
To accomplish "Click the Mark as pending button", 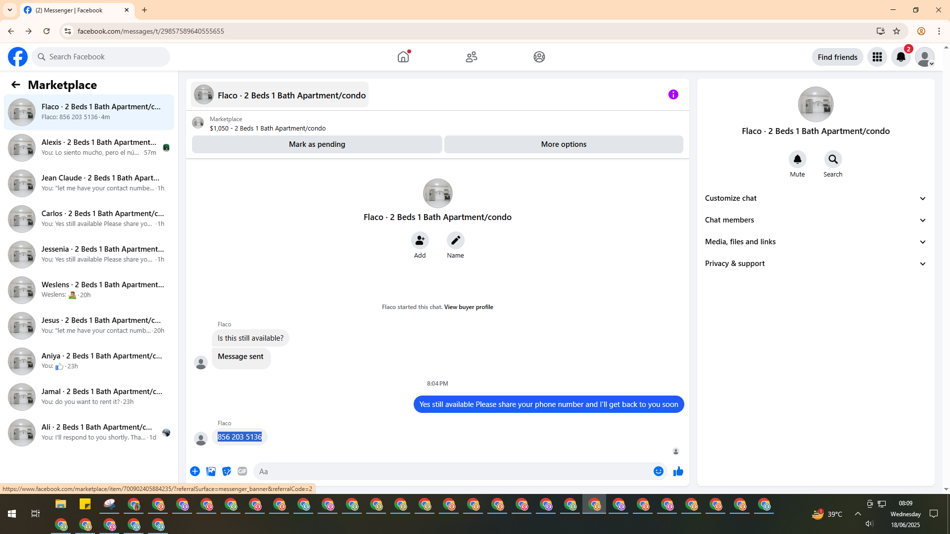I will [x=317, y=144].
